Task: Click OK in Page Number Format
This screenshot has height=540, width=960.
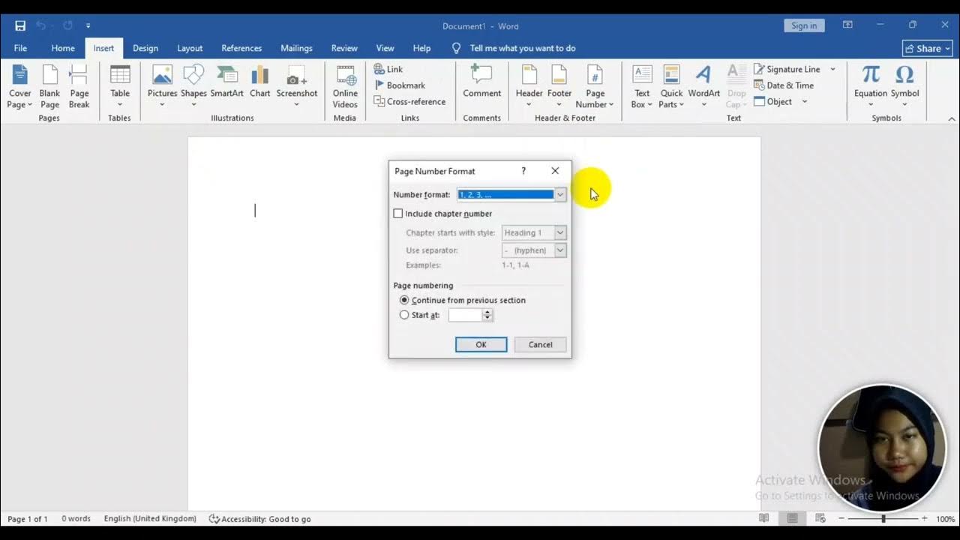Action: (x=481, y=344)
